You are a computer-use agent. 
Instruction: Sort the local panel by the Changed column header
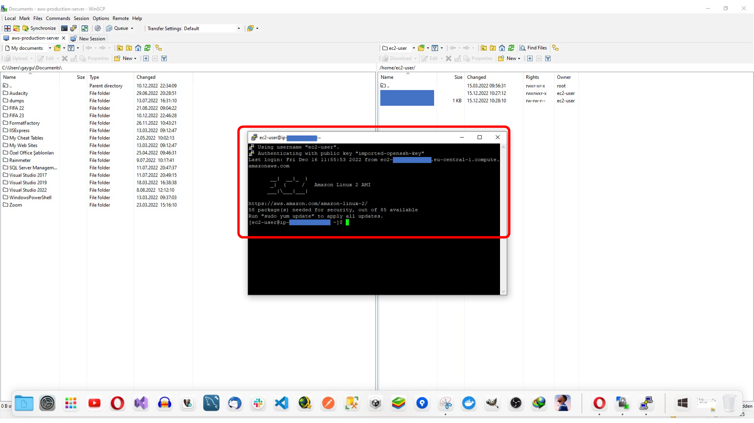click(x=163, y=77)
